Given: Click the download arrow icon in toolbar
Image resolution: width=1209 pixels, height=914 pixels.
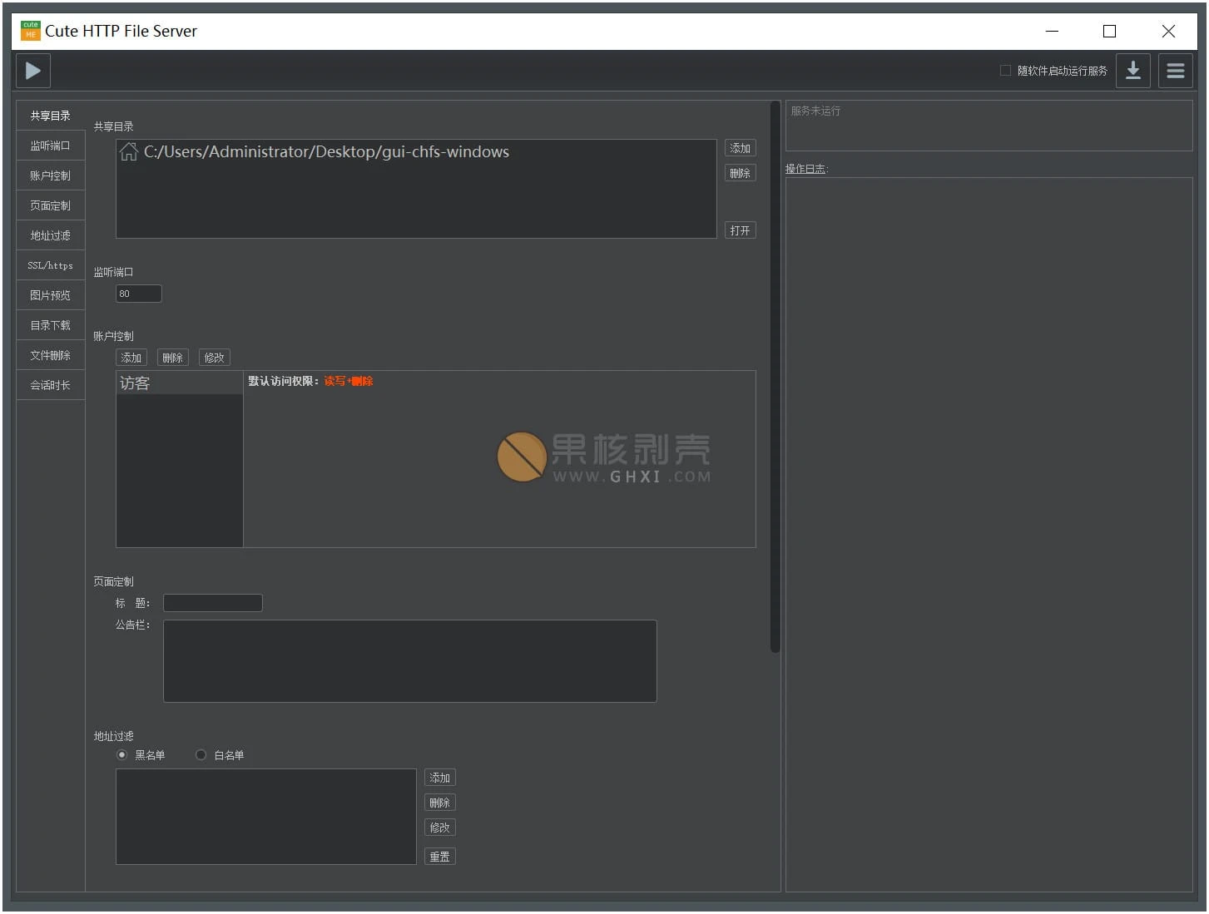Looking at the screenshot, I should pyautogui.click(x=1132, y=71).
